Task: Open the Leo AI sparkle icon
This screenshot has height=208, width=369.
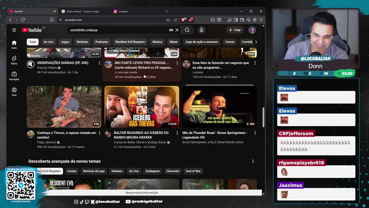Action: click(x=248, y=20)
